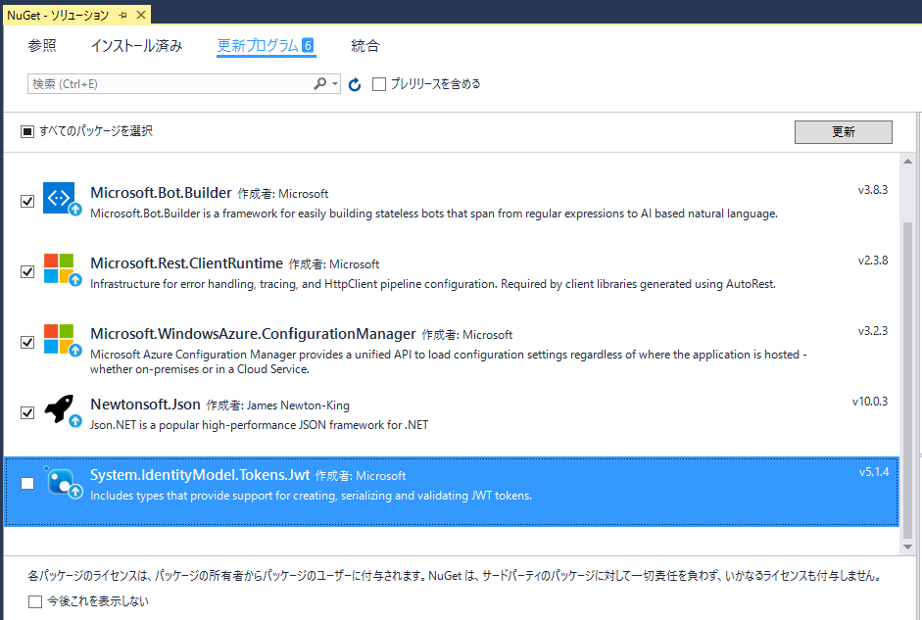The height and width of the screenshot is (620, 922).
Task: Uncheck the Microsoft.WindowsAzure.ConfigurationManager checkbox
Action: (27, 342)
